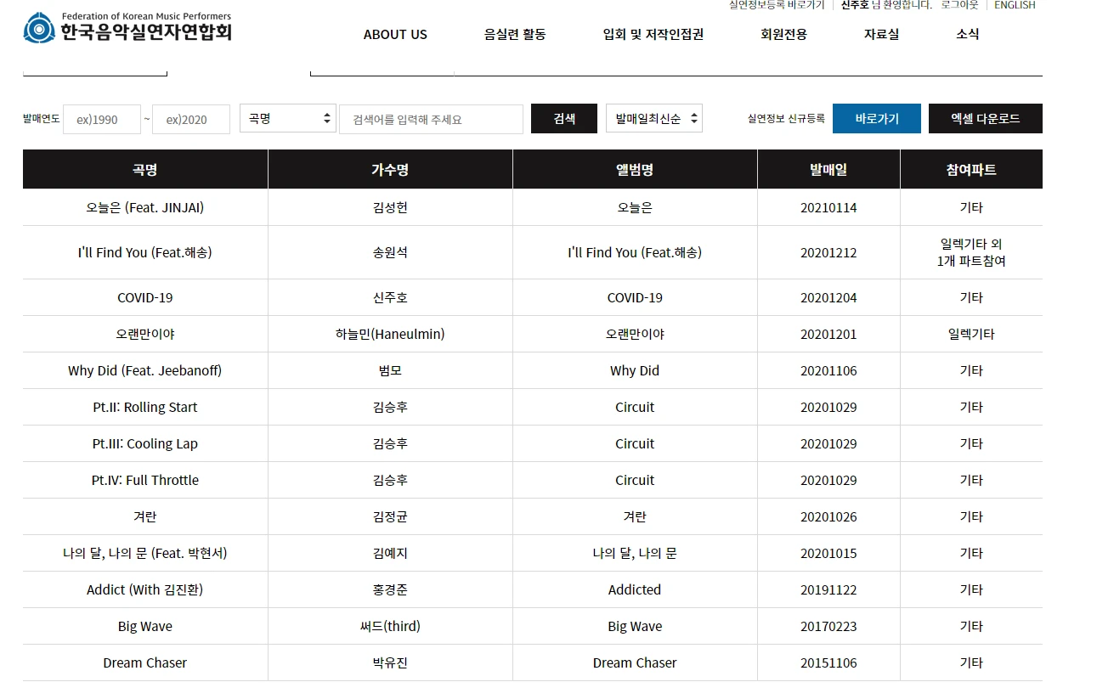Image resolution: width=1097 pixels, height=699 pixels.
Task: Select Big Wave in the song title column
Action: coord(145,626)
